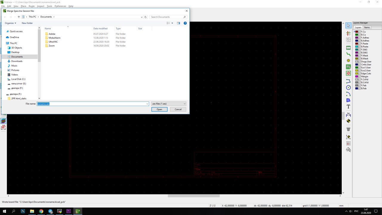Expand the Documents chevron in address bar
Image resolution: width=382 pixels, height=215 pixels.
point(54,17)
